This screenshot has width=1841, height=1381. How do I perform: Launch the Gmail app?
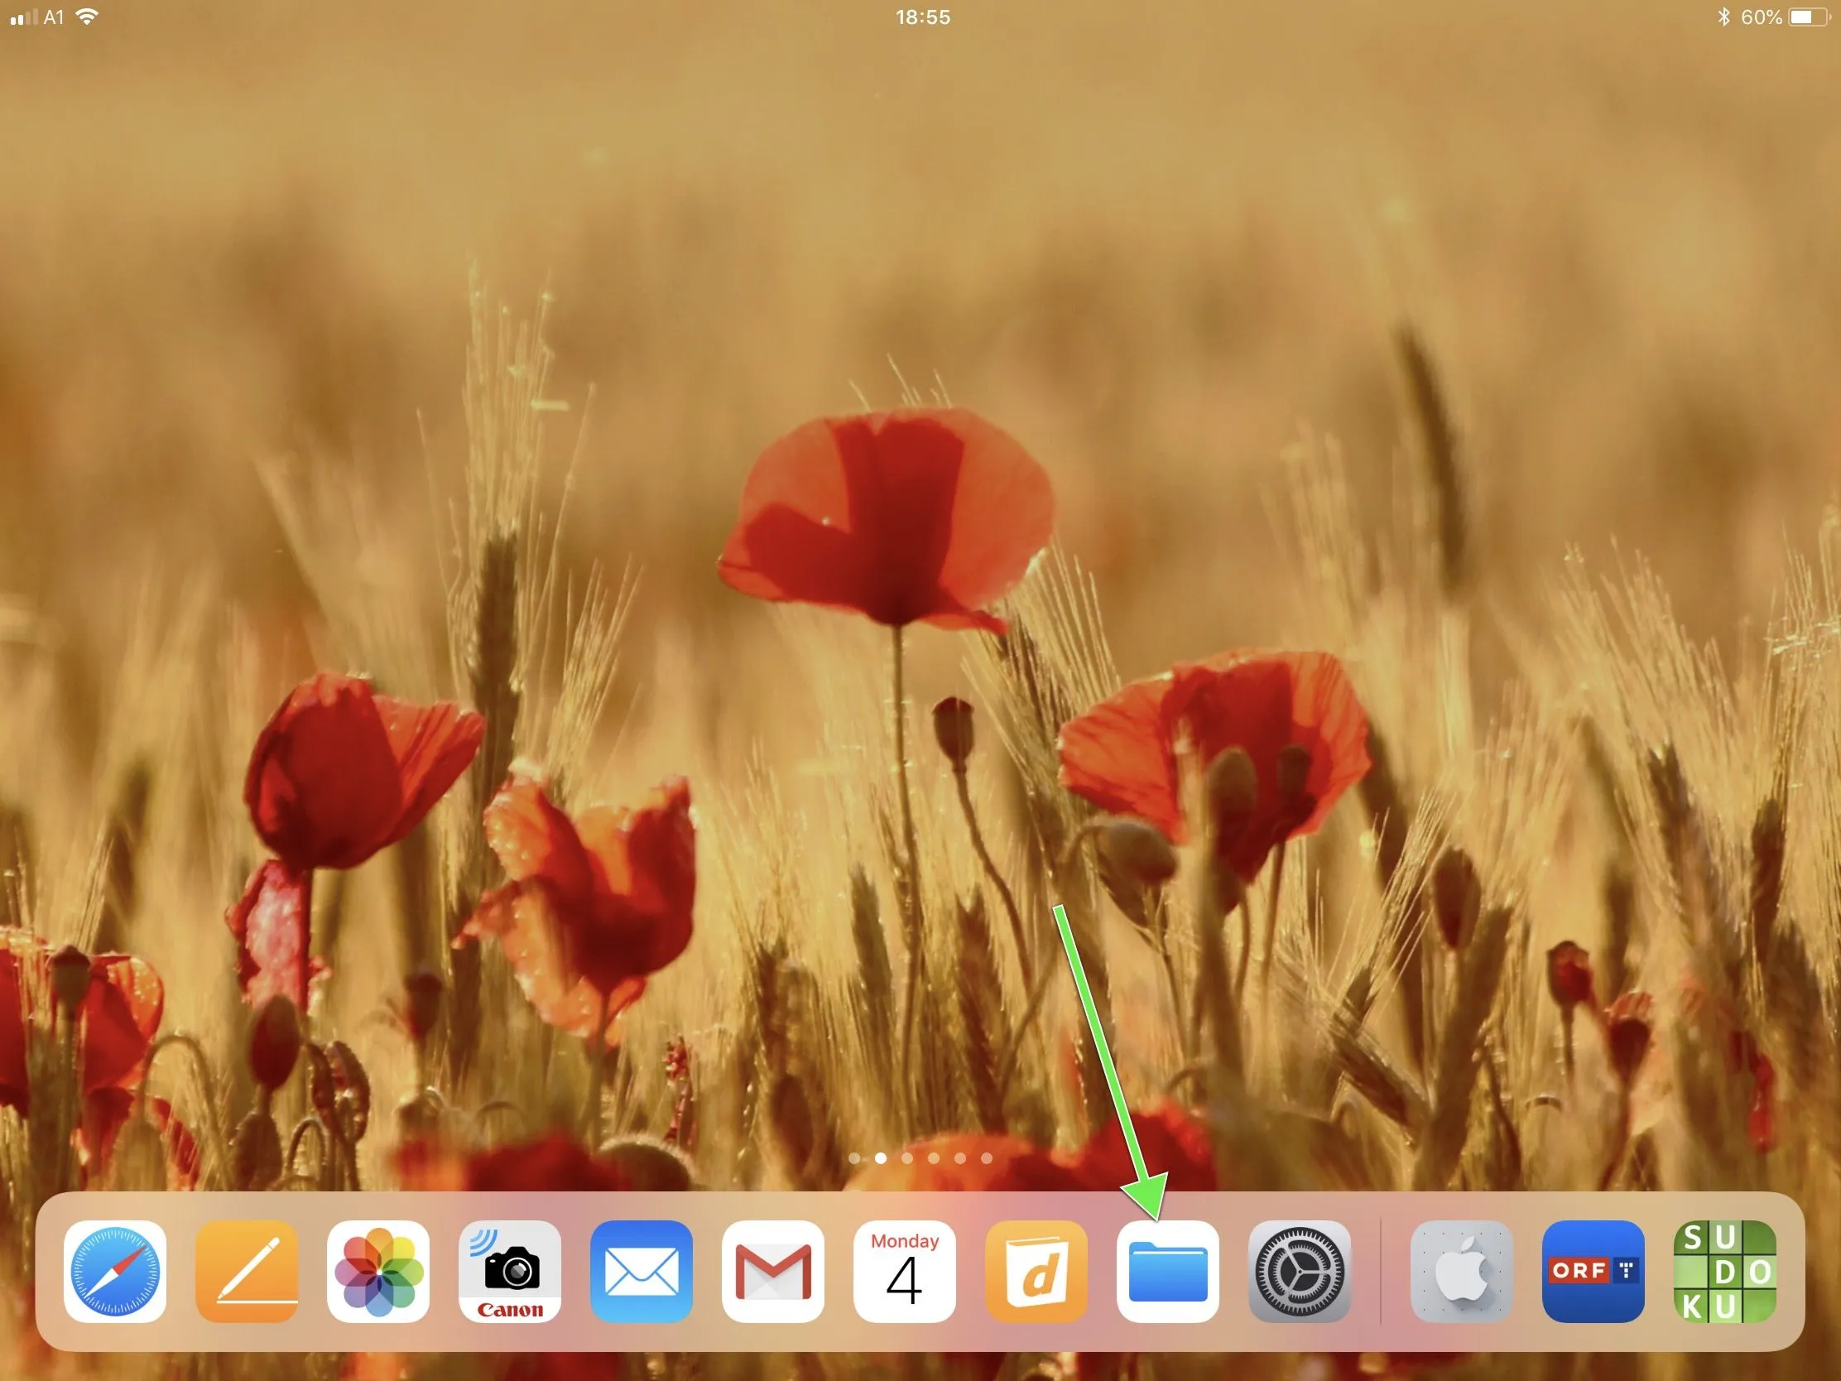click(x=772, y=1271)
